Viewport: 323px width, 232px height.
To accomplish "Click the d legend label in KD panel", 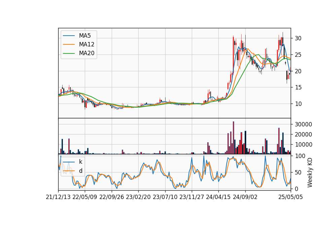I will (x=80, y=171).
